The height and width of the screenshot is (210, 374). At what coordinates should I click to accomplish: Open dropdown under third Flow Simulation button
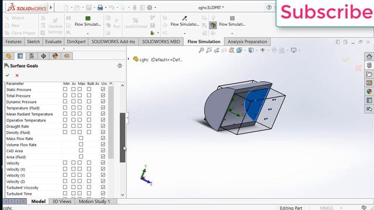232,33
